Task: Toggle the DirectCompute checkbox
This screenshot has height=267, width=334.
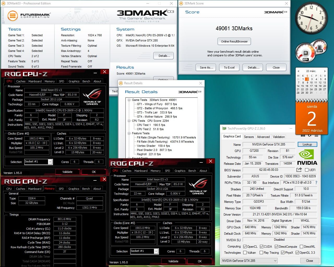Action: click(x=276, y=246)
